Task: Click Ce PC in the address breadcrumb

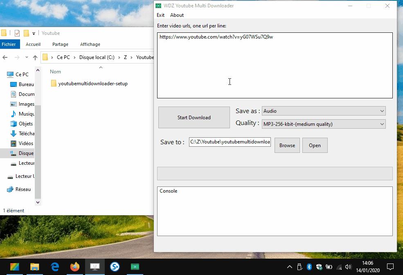Action: [x=63, y=57]
